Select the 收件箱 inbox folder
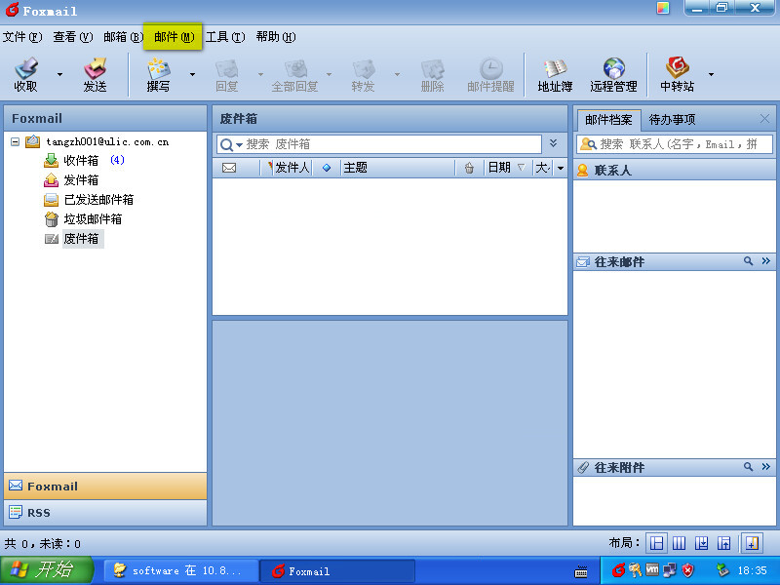 [80, 161]
